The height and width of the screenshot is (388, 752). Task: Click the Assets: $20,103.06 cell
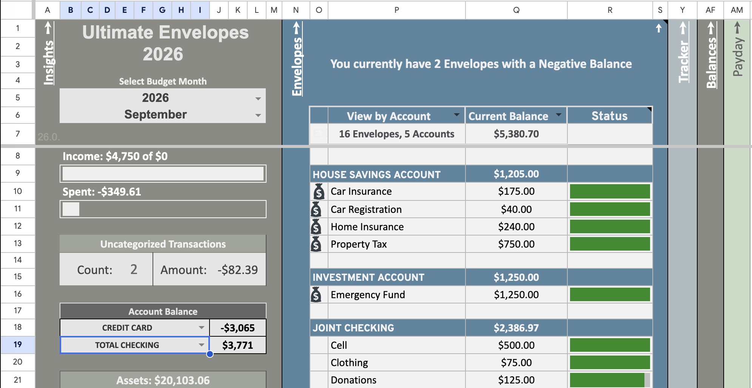pos(163,380)
